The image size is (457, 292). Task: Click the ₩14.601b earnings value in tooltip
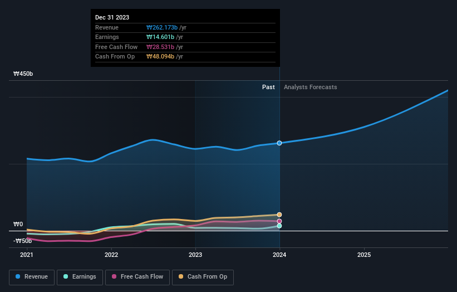coord(160,37)
